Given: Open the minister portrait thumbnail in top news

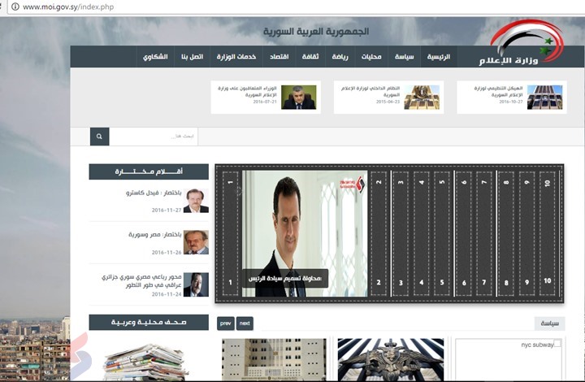Looking at the screenshot, I should [x=299, y=97].
